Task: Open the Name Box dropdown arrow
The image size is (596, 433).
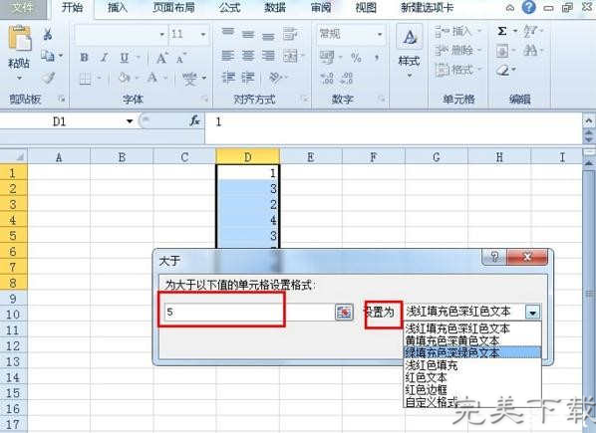Action: click(x=130, y=121)
